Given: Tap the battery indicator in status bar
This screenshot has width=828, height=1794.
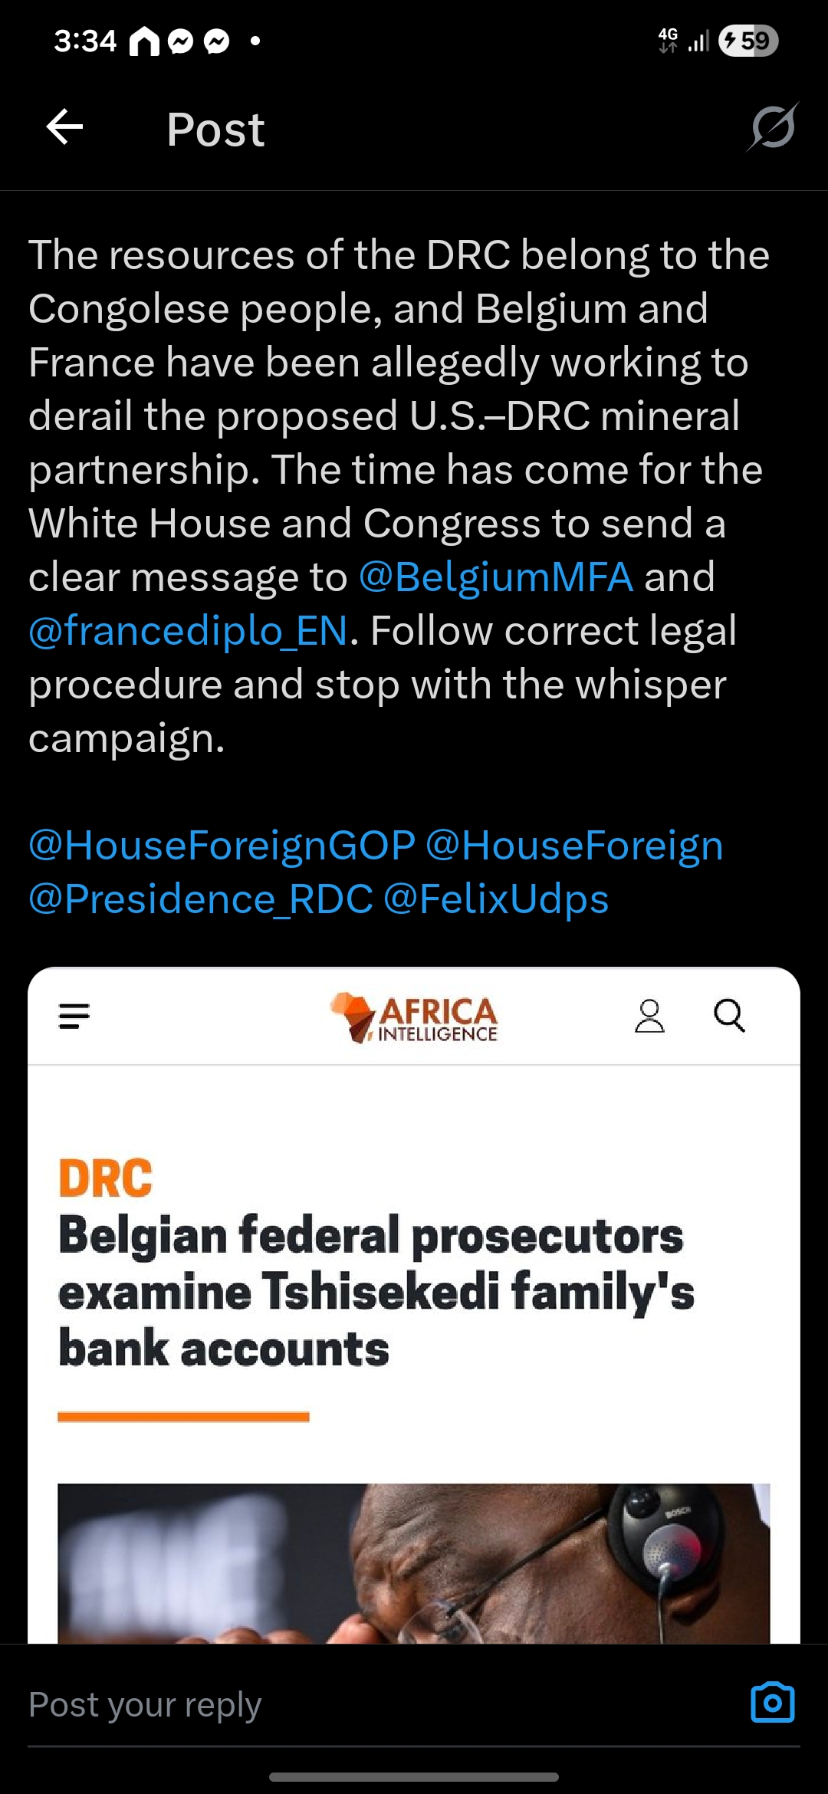Looking at the screenshot, I should pos(747,41).
